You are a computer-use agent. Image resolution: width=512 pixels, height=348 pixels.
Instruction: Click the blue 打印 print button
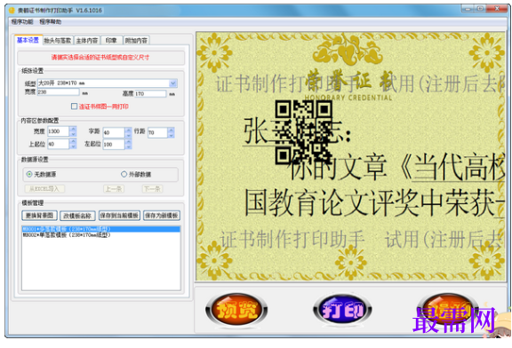pyautogui.click(x=342, y=309)
